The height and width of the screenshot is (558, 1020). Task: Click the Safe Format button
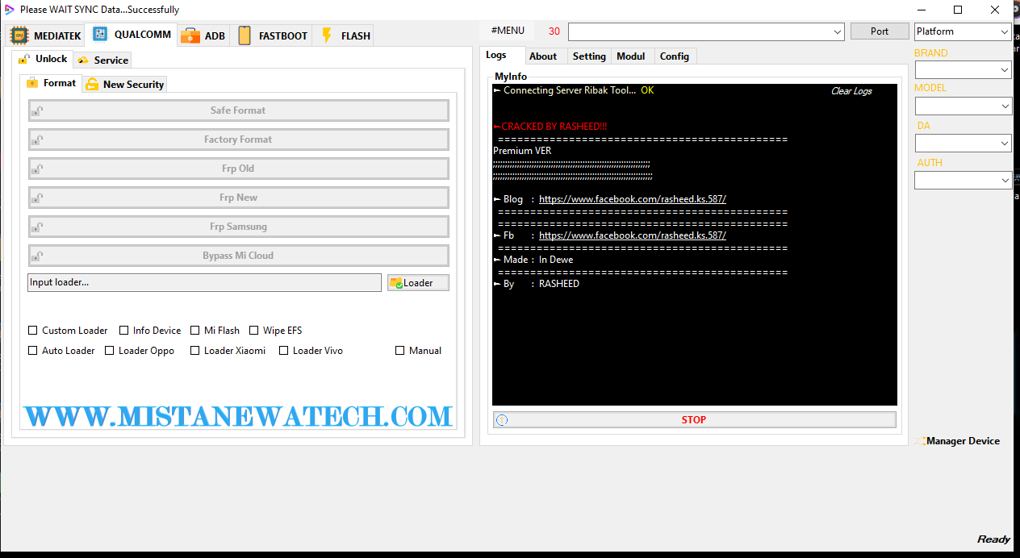(238, 110)
